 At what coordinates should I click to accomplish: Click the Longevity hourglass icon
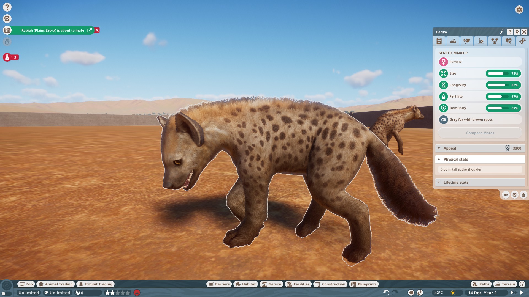(x=444, y=85)
